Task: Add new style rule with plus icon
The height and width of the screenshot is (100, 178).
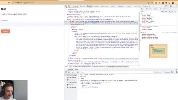Action: tap(169, 12)
